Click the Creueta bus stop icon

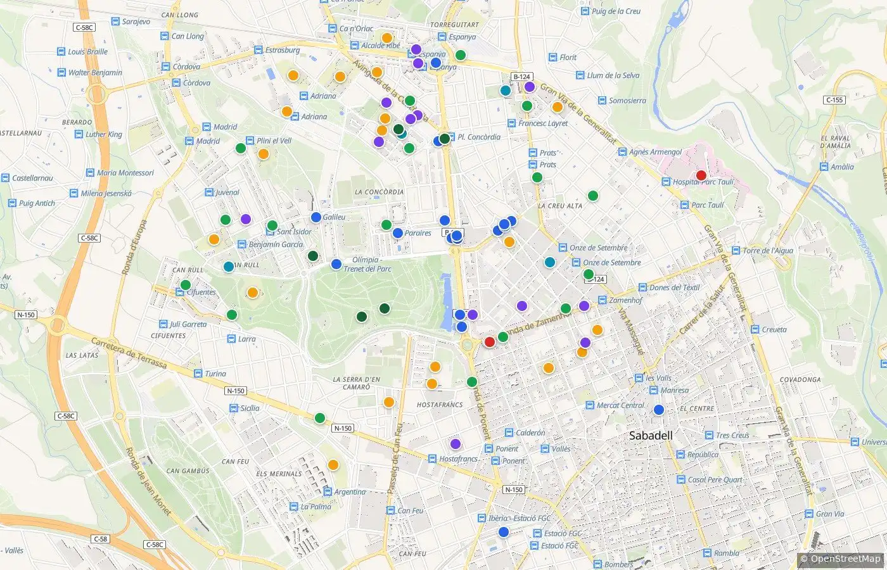point(755,329)
